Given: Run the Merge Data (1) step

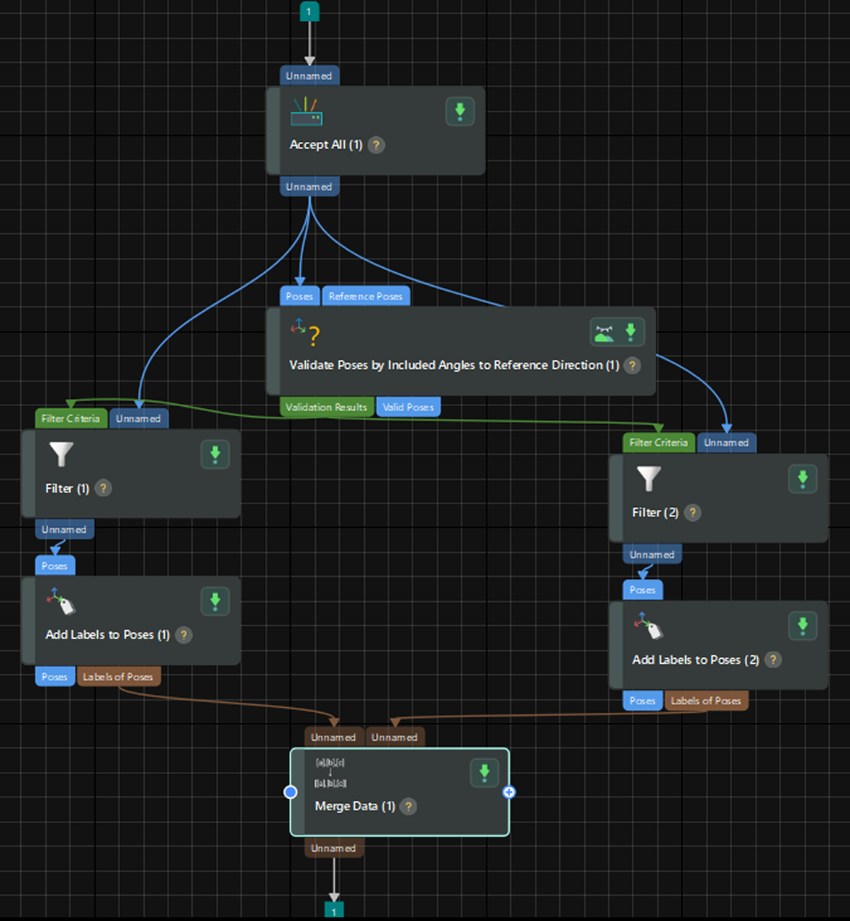Looking at the screenshot, I should 484,773.
